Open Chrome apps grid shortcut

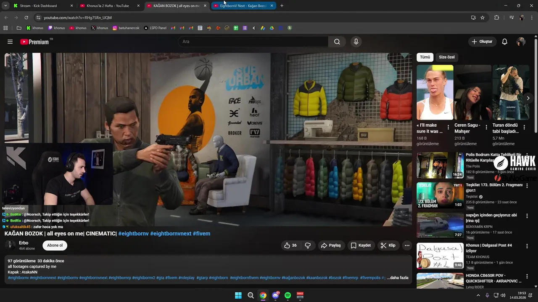point(5,28)
